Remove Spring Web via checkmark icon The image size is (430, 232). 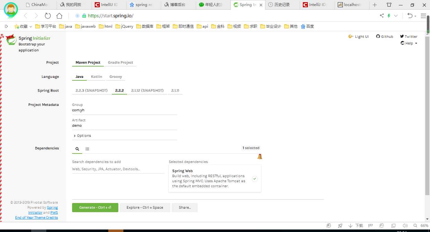[255, 179]
